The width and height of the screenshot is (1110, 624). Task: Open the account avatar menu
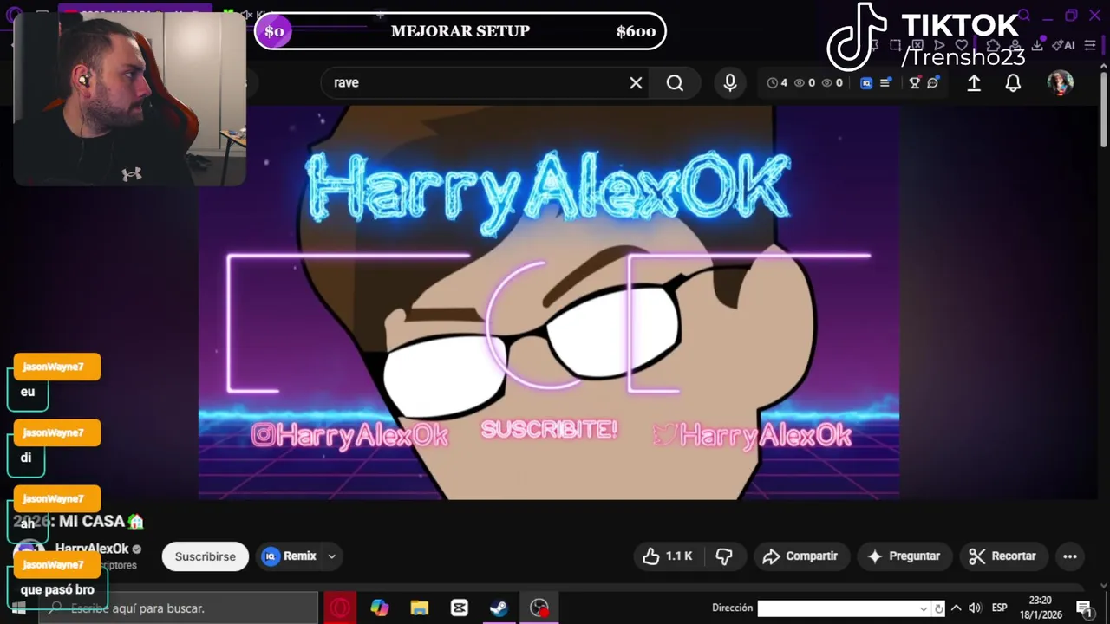pos(1061,82)
